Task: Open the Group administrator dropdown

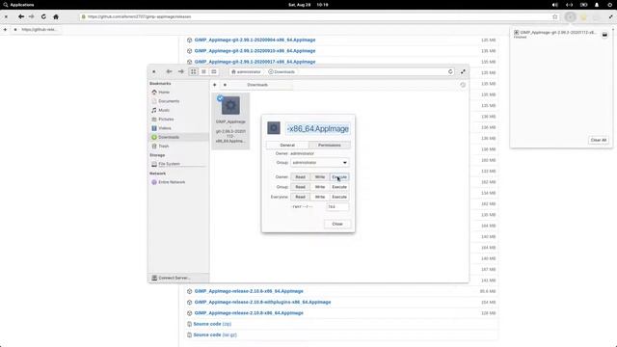Action: coord(319,163)
